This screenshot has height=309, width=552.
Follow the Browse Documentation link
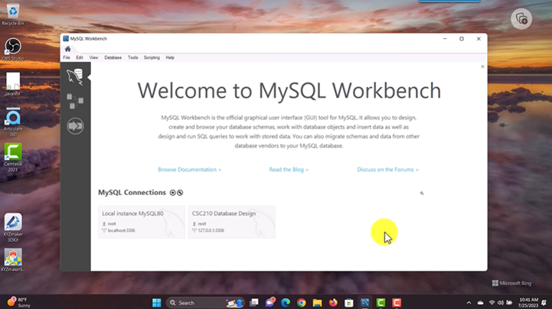(x=189, y=170)
